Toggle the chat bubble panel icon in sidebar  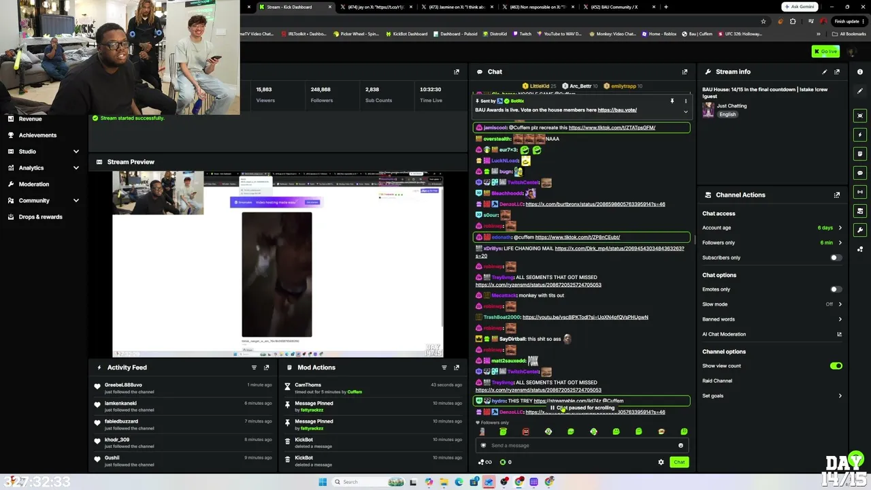860,173
